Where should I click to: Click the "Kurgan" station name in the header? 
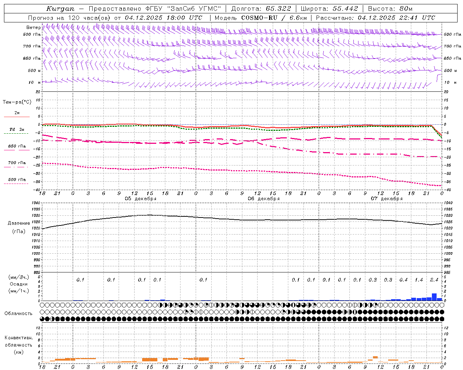click(60, 9)
